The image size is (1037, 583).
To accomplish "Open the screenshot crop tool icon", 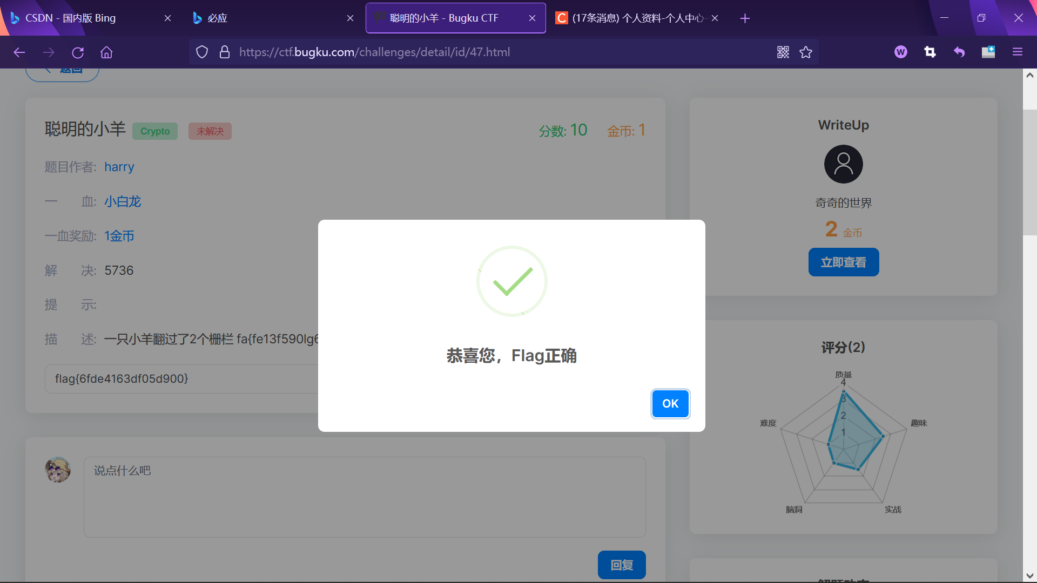I will coord(930,52).
